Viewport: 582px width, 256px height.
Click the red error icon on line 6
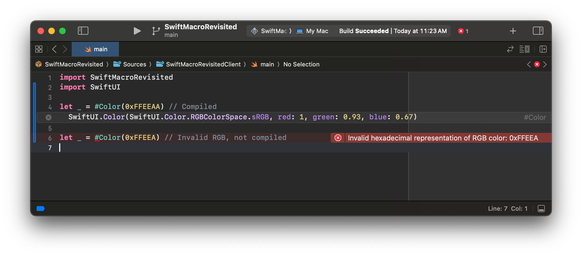point(338,138)
